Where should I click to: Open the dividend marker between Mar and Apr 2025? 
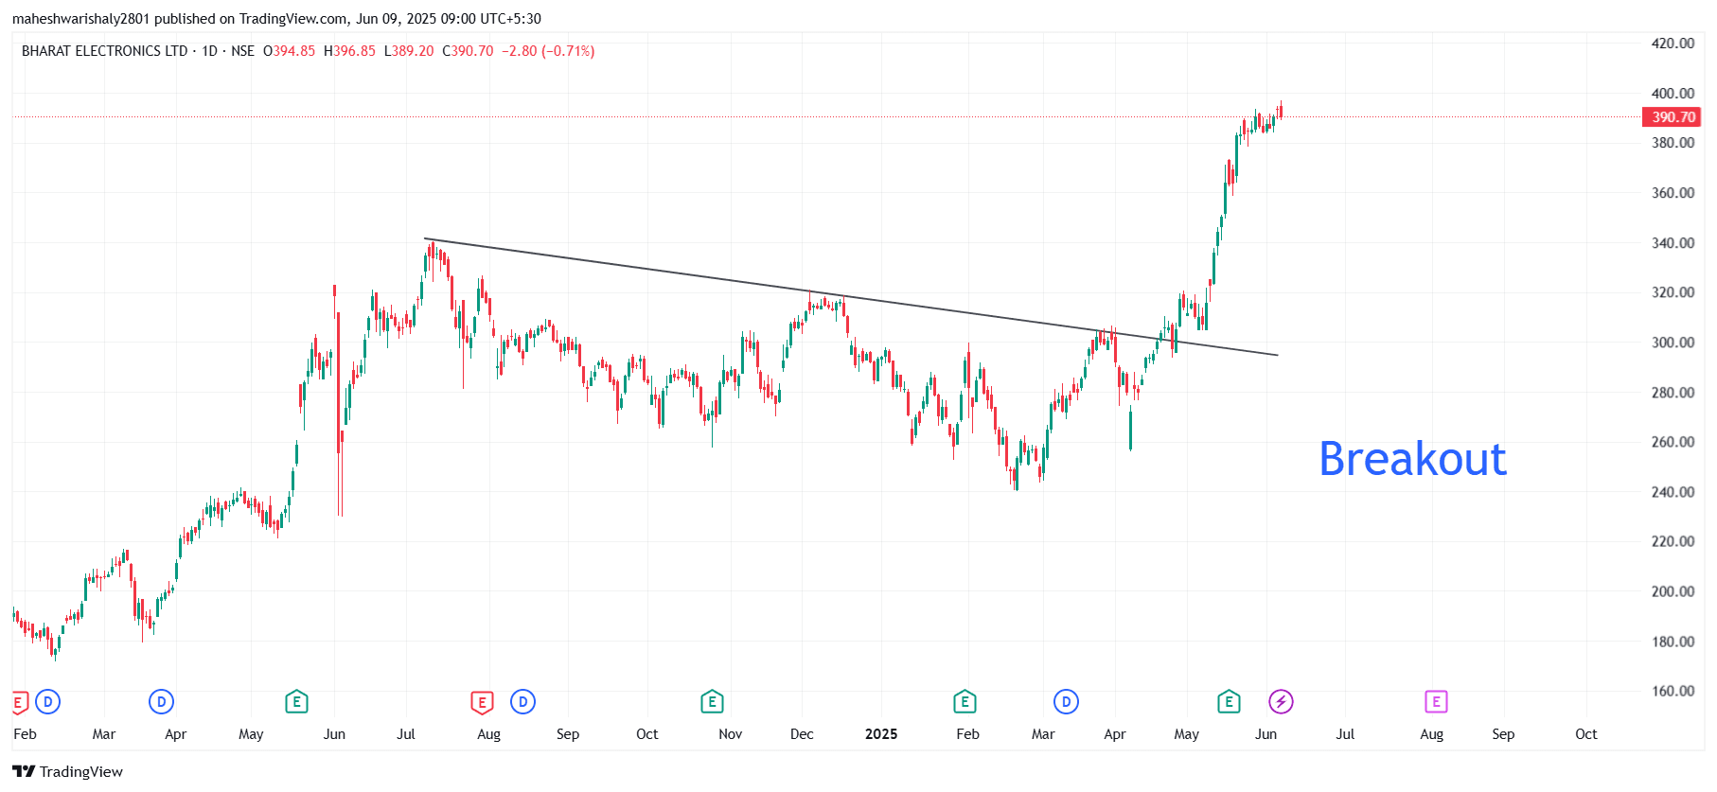point(1067,702)
